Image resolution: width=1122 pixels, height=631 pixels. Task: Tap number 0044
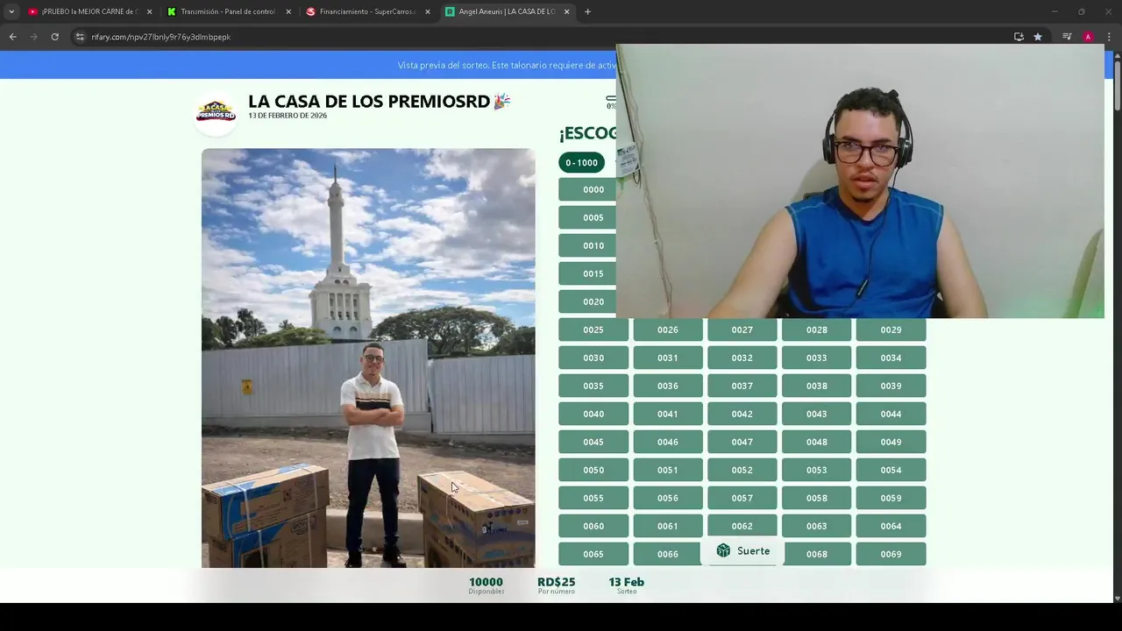pos(891,414)
